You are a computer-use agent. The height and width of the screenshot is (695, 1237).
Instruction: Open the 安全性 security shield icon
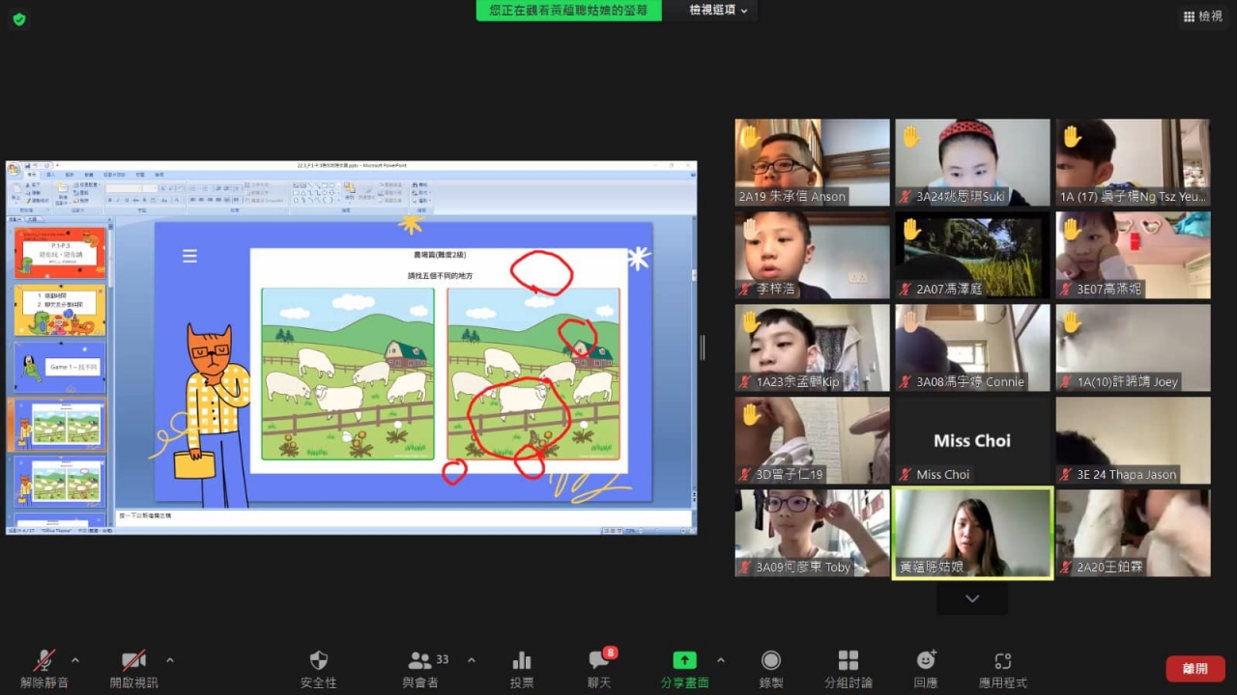tap(318, 661)
